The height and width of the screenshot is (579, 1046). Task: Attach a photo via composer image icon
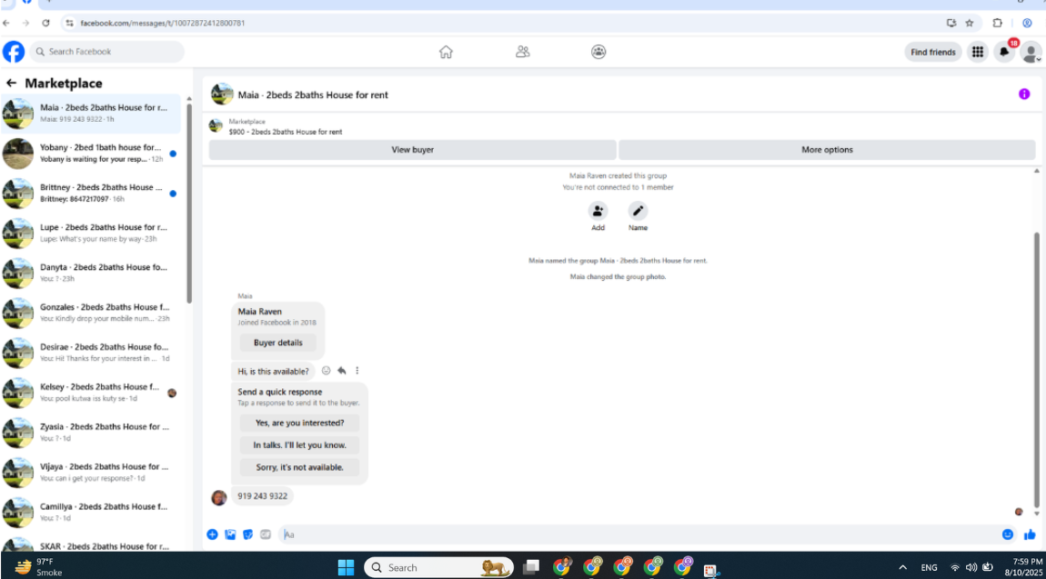tap(230, 534)
